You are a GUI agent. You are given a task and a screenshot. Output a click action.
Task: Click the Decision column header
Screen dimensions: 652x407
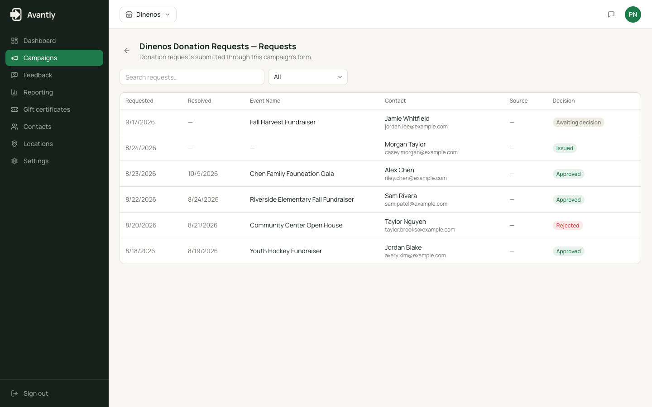tap(564, 101)
